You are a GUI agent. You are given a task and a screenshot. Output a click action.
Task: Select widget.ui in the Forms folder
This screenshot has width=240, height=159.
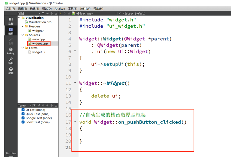coord(39,52)
